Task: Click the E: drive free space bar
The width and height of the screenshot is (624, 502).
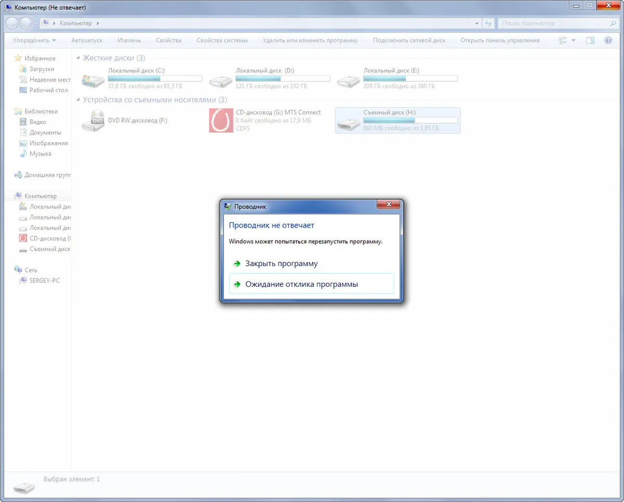Action: [410, 79]
